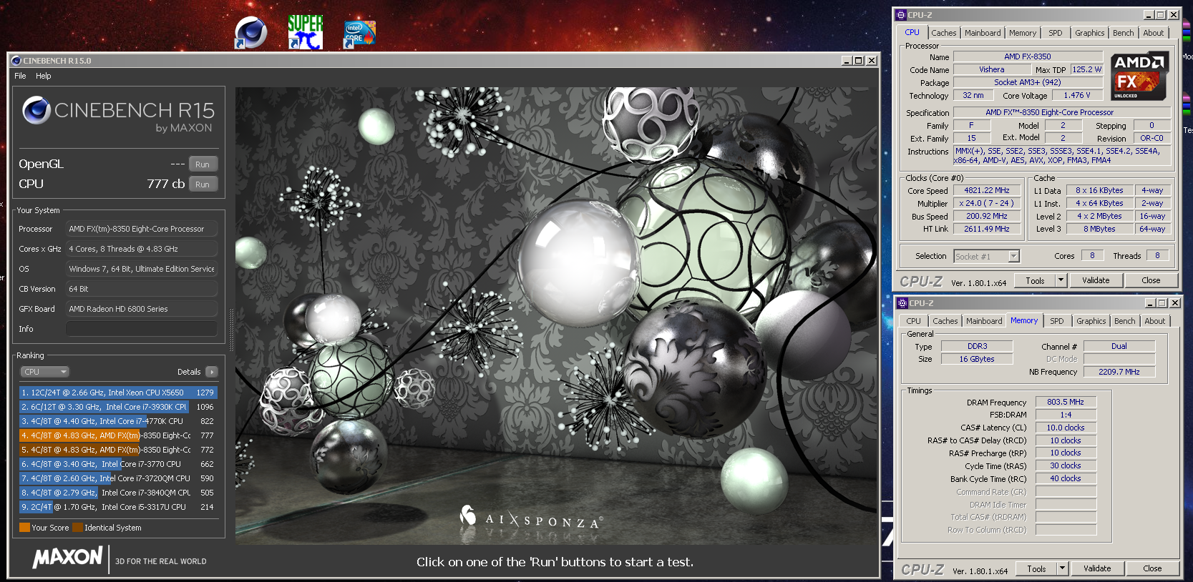The image size is (1193, 582).
Task: Switch to SPD tab in top CPU-Z
Action: pos(1056,33)
